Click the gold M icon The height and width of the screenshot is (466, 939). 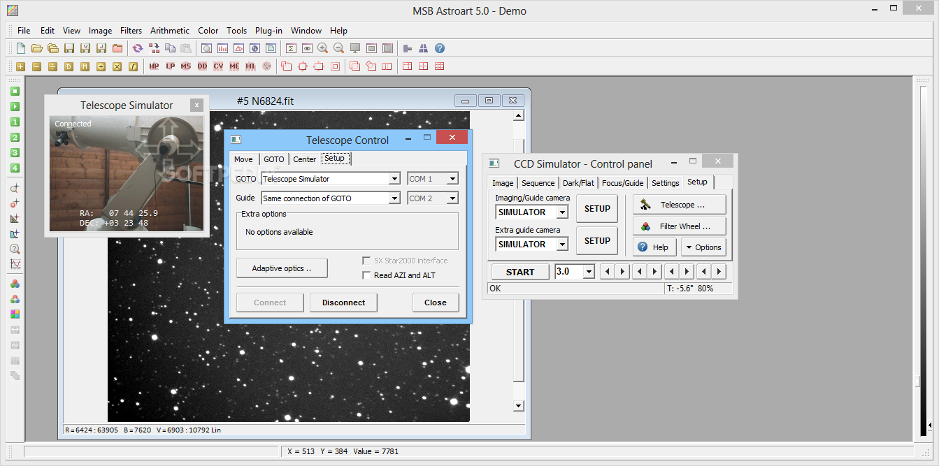point(85,66)
